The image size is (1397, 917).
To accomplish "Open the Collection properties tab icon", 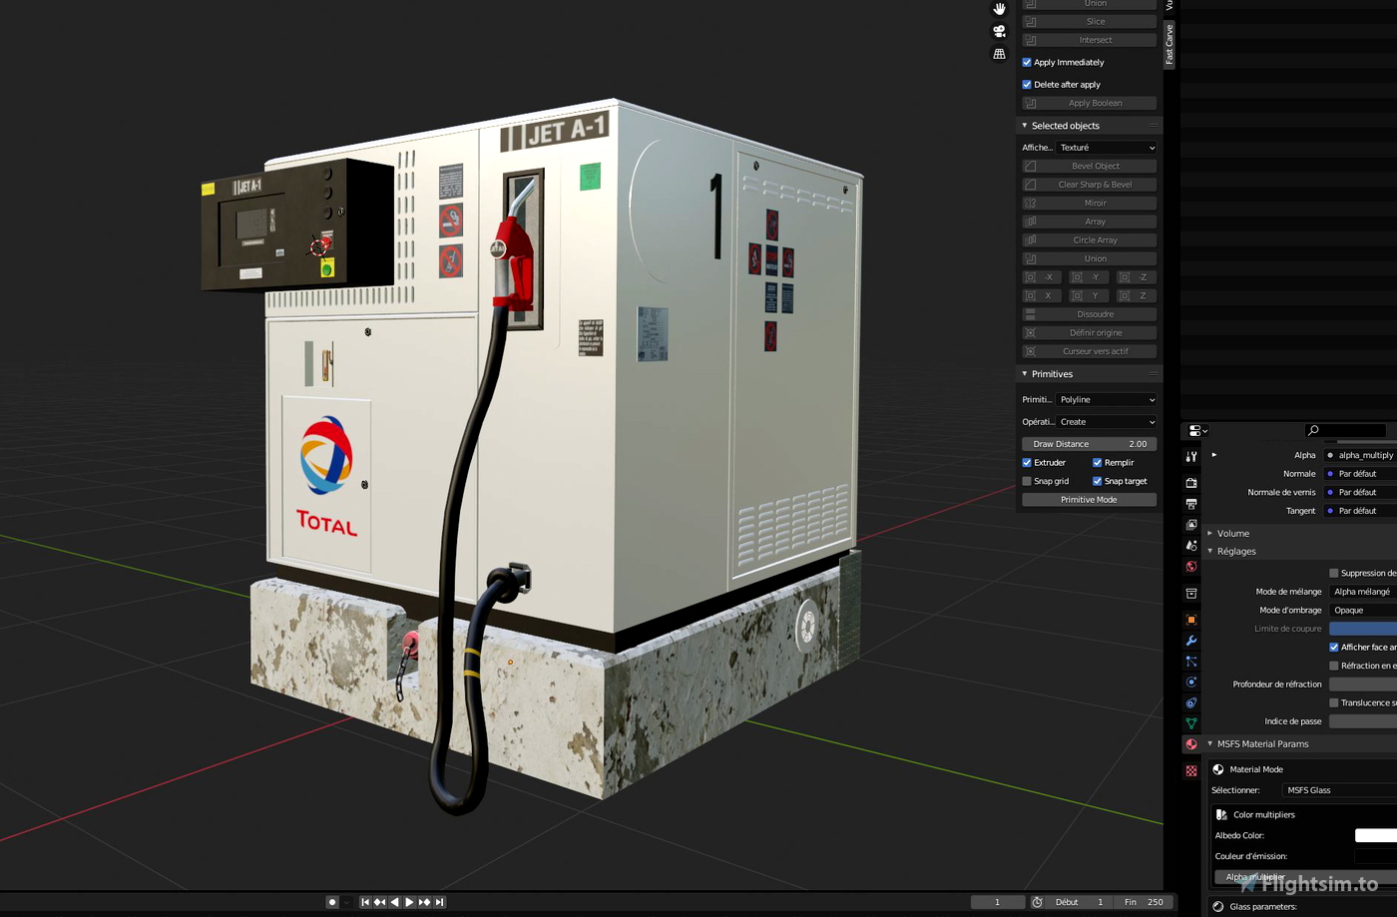I will click(1191, 594).
